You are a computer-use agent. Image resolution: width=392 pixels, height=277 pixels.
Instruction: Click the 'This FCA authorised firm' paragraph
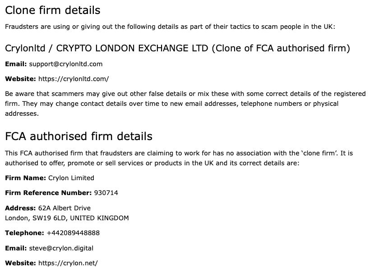pos(179,158)
